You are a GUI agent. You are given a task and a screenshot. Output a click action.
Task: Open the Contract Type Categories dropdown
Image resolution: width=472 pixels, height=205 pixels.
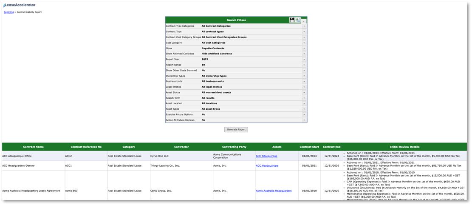click(304, 26)
